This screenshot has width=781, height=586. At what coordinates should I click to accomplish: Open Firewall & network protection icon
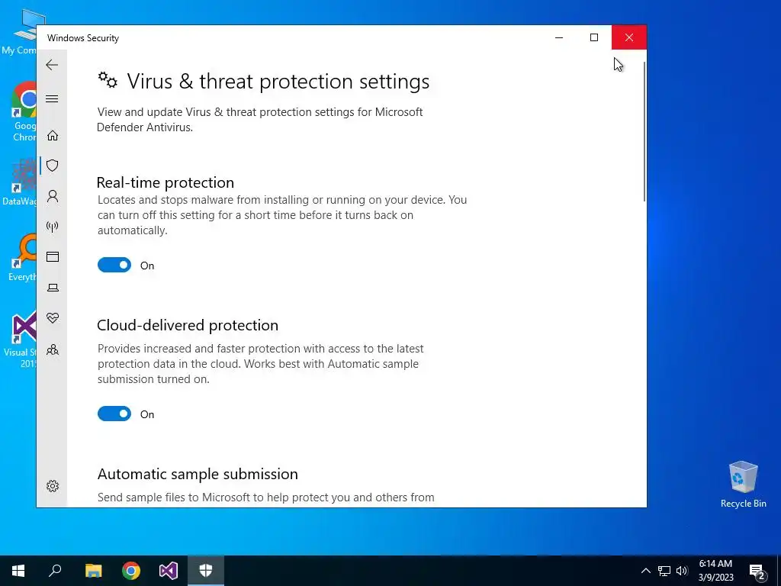click(53, 227)
